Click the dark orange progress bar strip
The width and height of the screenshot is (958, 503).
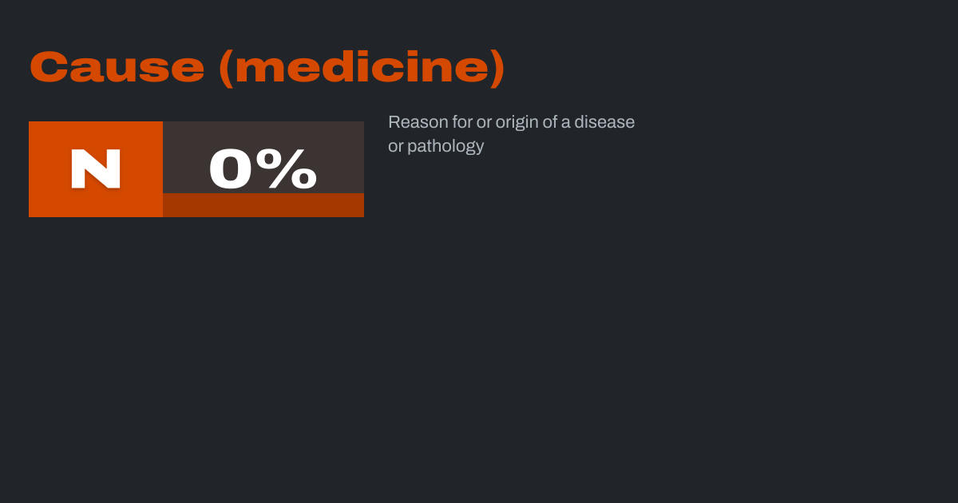pyautogui.click(x=263, y=205)
